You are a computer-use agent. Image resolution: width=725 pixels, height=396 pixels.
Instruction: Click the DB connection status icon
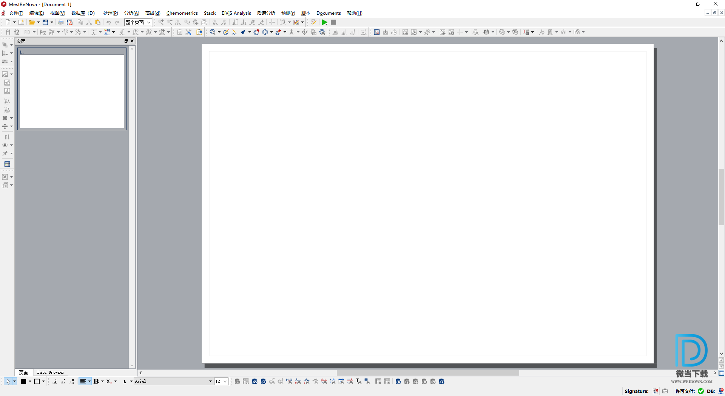click(721, 391)
